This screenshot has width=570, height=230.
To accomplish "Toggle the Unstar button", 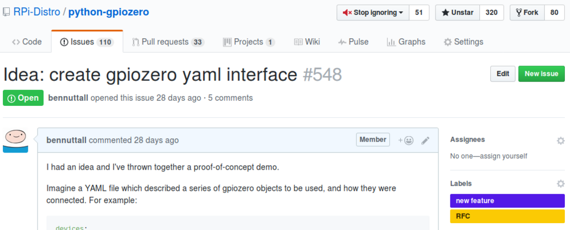I will tap(458, 13).
